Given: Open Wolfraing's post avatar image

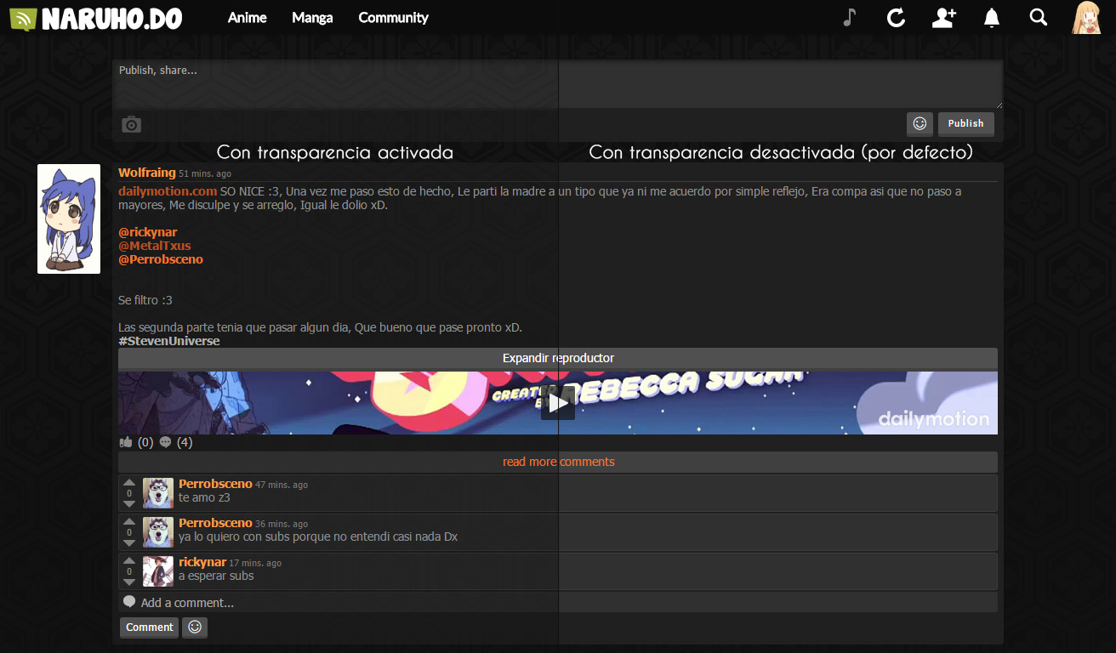Looking at the screenshot, I should click(69, 219).
